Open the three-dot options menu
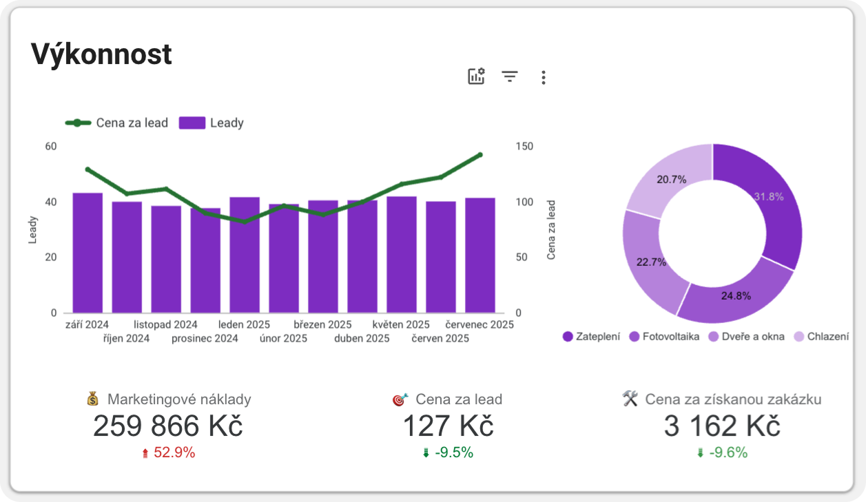 click(543, 77)
